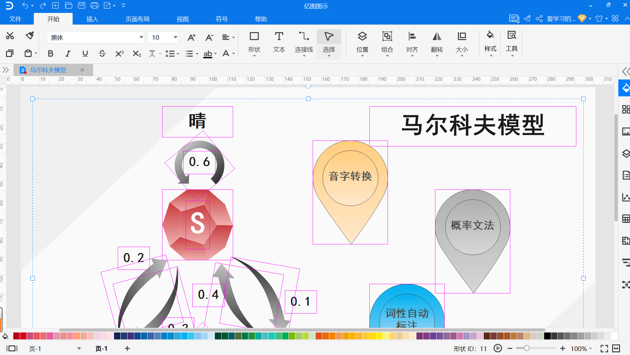Toggle strikethrough formatting
630x355 pixels.
click(102, 53)
